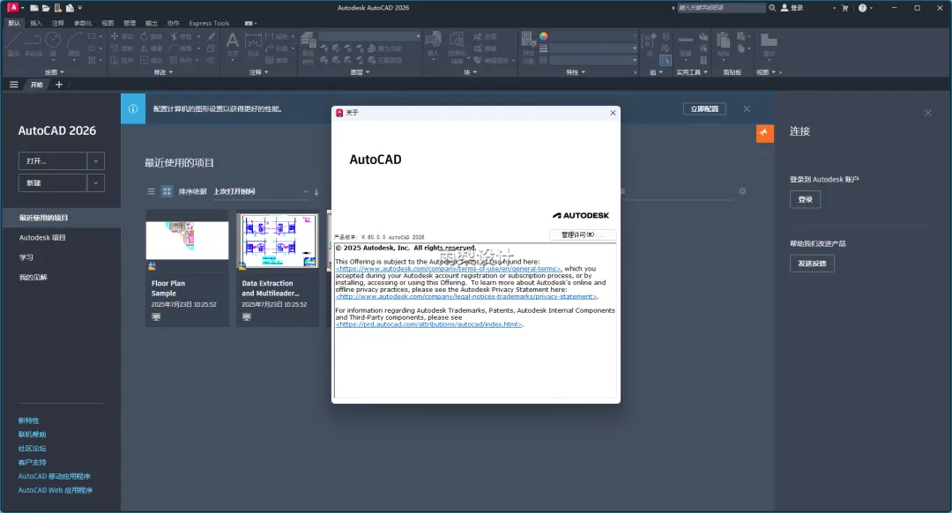952x513 pixels.
Task: Click the object color wheel swatch
Action: [x=543, y=36]
